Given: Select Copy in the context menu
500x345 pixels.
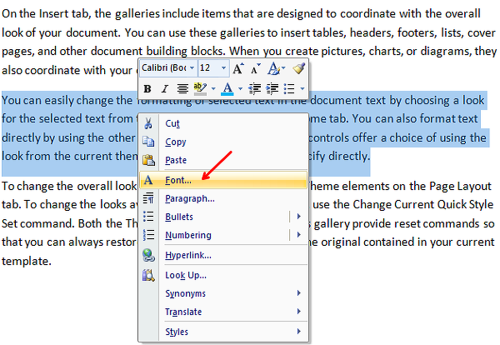Looking at the screenshot, I should (x=175, y=142).
